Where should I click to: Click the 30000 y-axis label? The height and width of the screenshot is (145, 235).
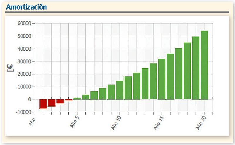click(25, 61)
